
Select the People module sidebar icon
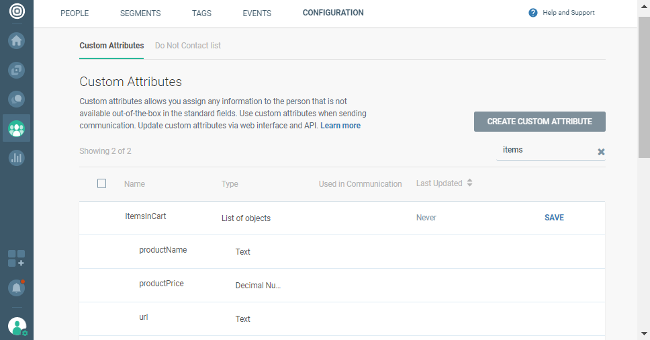pyautogui.click(x=17, y=128)
